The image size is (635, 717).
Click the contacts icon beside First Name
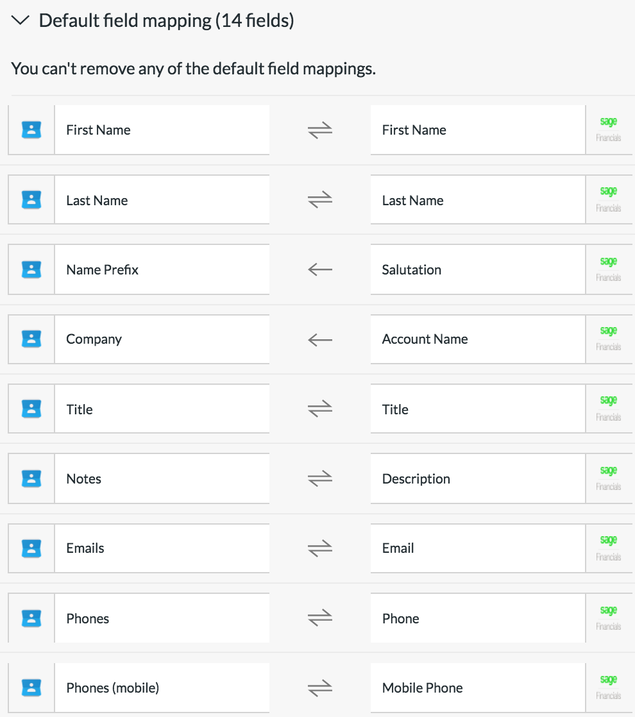click(31, 130)
